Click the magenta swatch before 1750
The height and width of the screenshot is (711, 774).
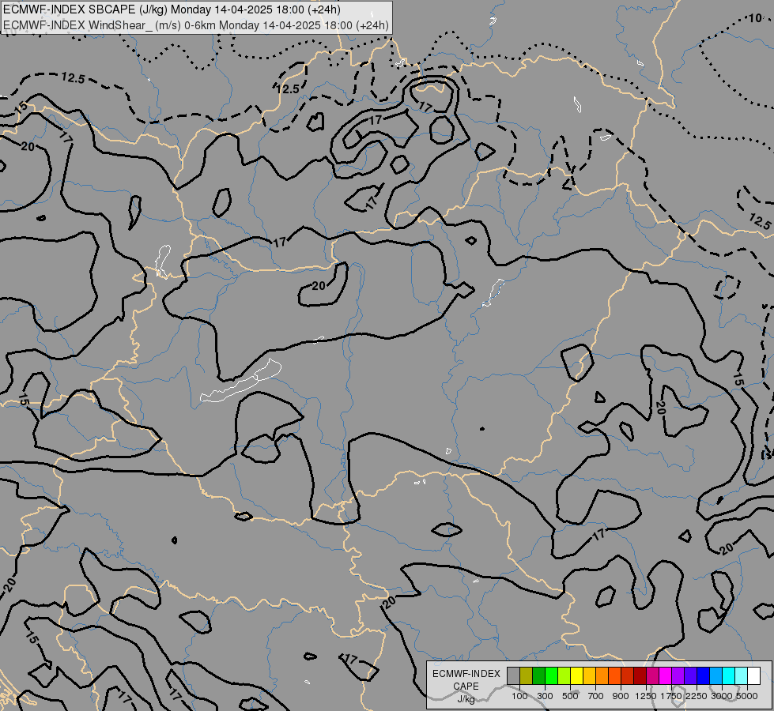pyautogui.click(x=666, y=676)
